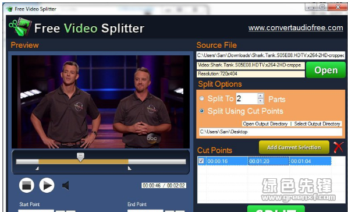Click the selection end marker triangle
The image size is (348, 212).
point(130,168)
